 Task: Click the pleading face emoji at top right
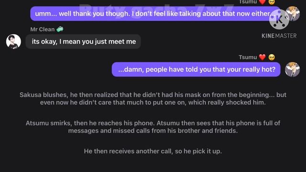[272, 2]
